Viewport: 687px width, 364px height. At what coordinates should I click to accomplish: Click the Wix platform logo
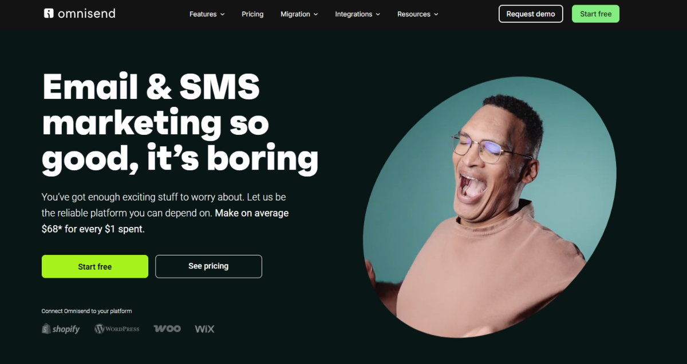[x=204, y=329]
